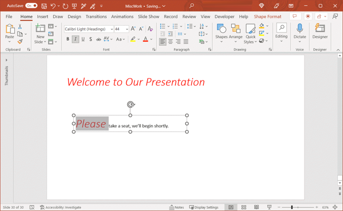Toggle the AutoSave switch

pos(31,6)
